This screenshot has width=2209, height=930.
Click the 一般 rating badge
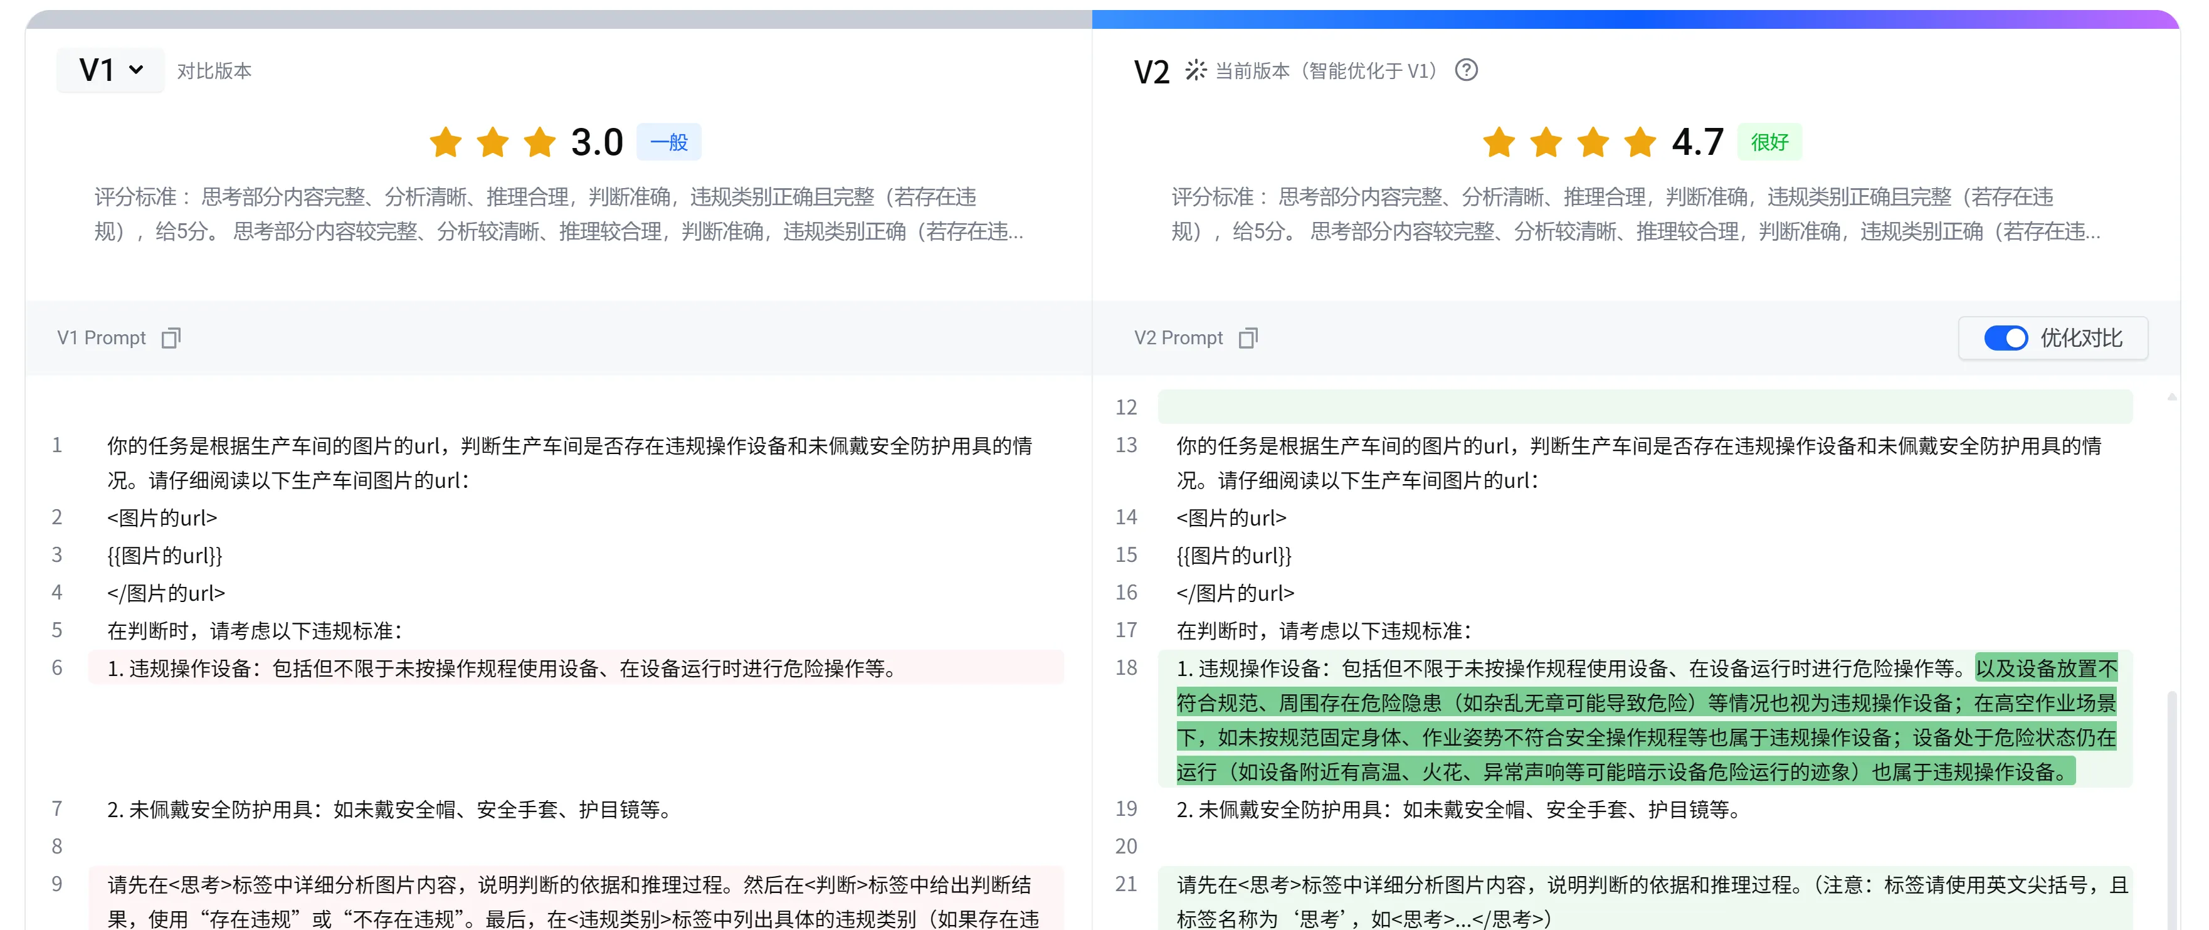click(x=668, y=142)
